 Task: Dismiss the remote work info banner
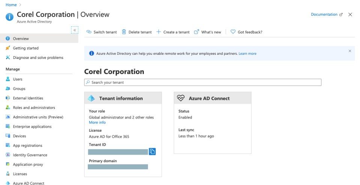[x=350, y=51]
